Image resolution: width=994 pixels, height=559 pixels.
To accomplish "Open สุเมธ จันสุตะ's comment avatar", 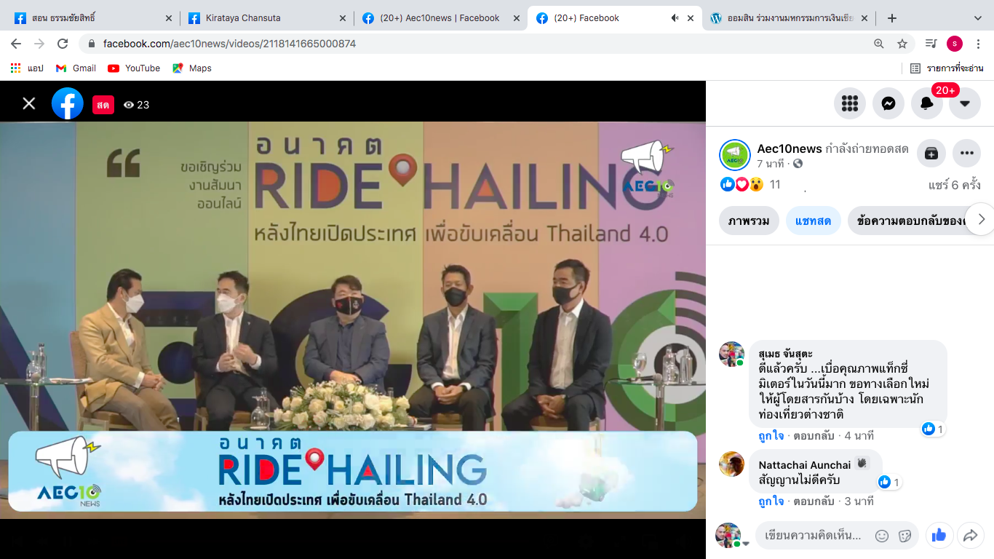I will (x=732, y=354).
